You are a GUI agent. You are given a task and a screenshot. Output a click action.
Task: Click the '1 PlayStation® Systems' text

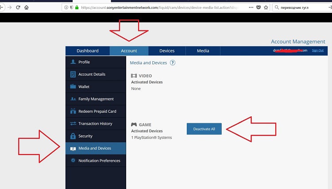[151, 137]
